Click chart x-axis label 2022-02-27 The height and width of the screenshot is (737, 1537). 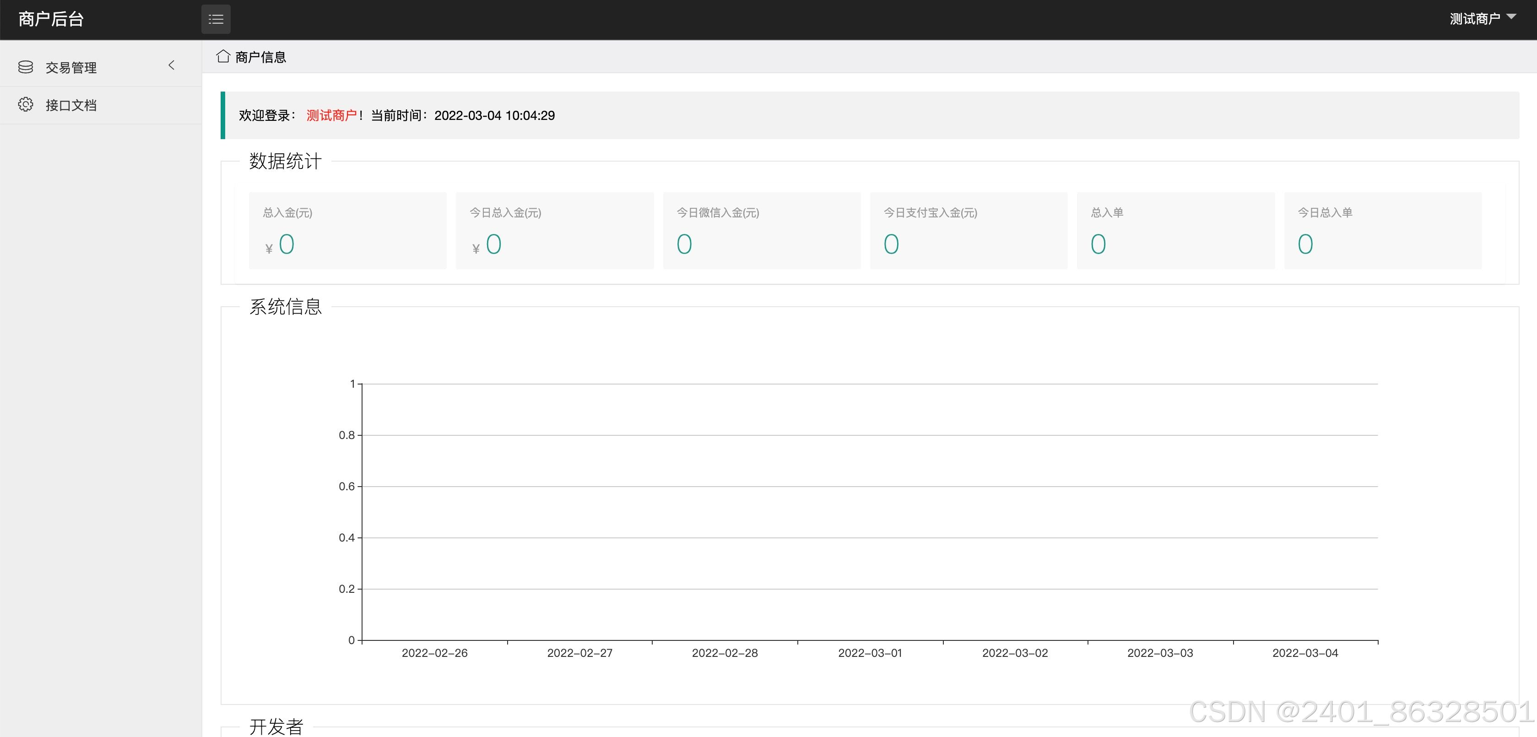(580, 653)
